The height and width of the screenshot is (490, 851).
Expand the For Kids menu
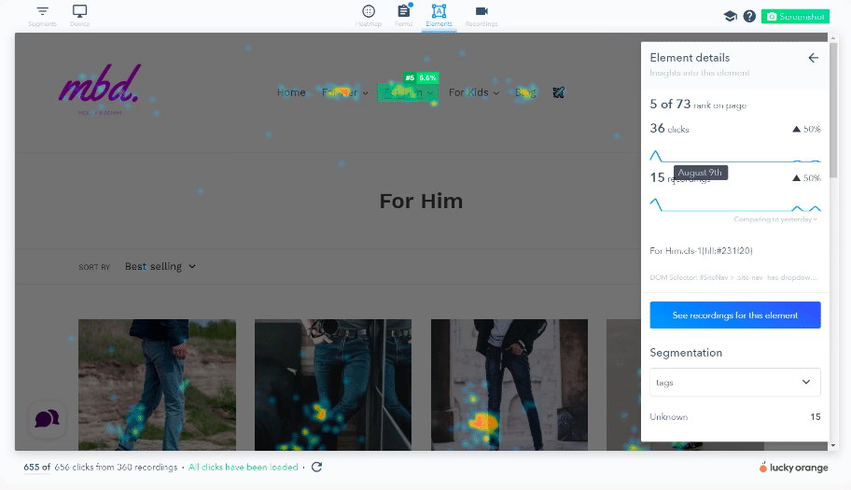coord(473,92)
